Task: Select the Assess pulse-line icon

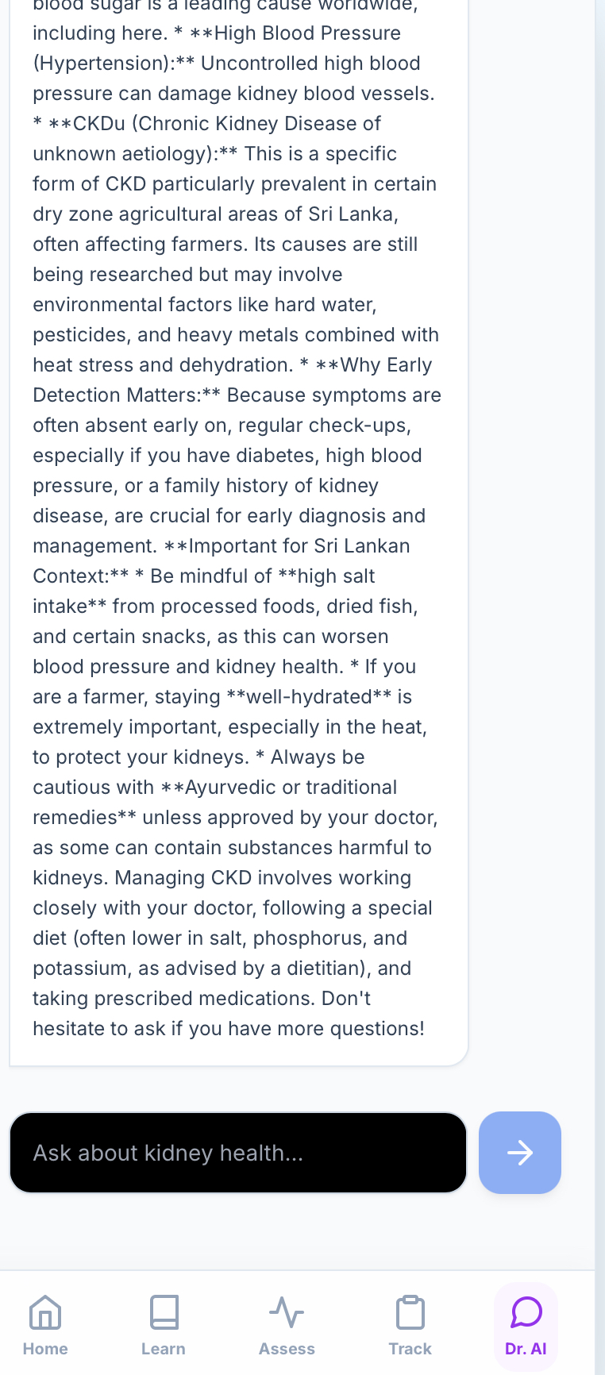Action: click(x=287, y=1312)
